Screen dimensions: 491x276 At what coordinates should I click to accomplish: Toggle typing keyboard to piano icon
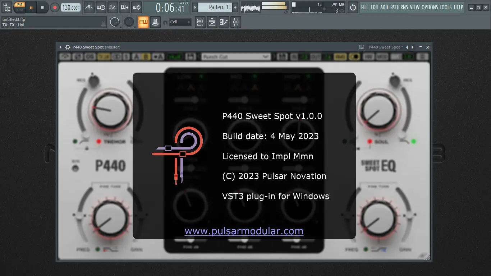(143, 22)
